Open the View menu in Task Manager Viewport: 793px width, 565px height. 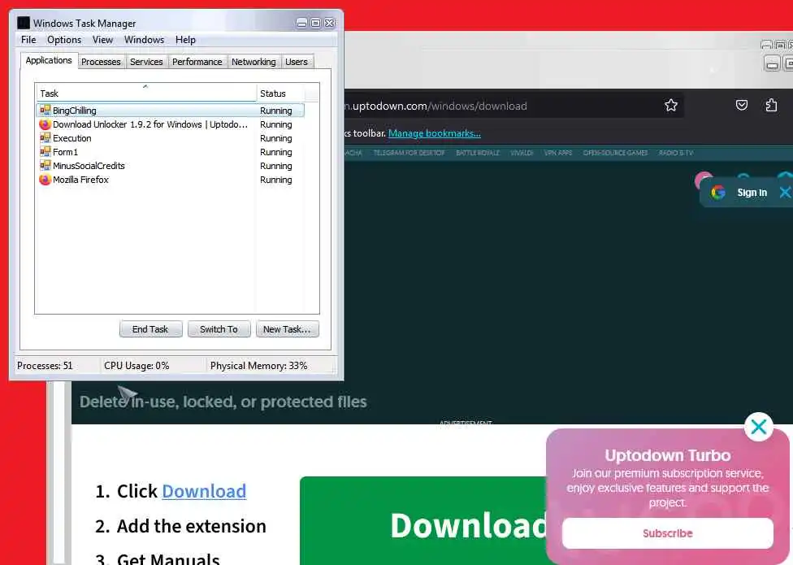point(102,40)
